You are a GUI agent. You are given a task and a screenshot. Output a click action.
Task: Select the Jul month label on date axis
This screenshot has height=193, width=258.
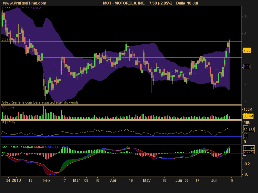pyautogui.click(x=214, y=180)
